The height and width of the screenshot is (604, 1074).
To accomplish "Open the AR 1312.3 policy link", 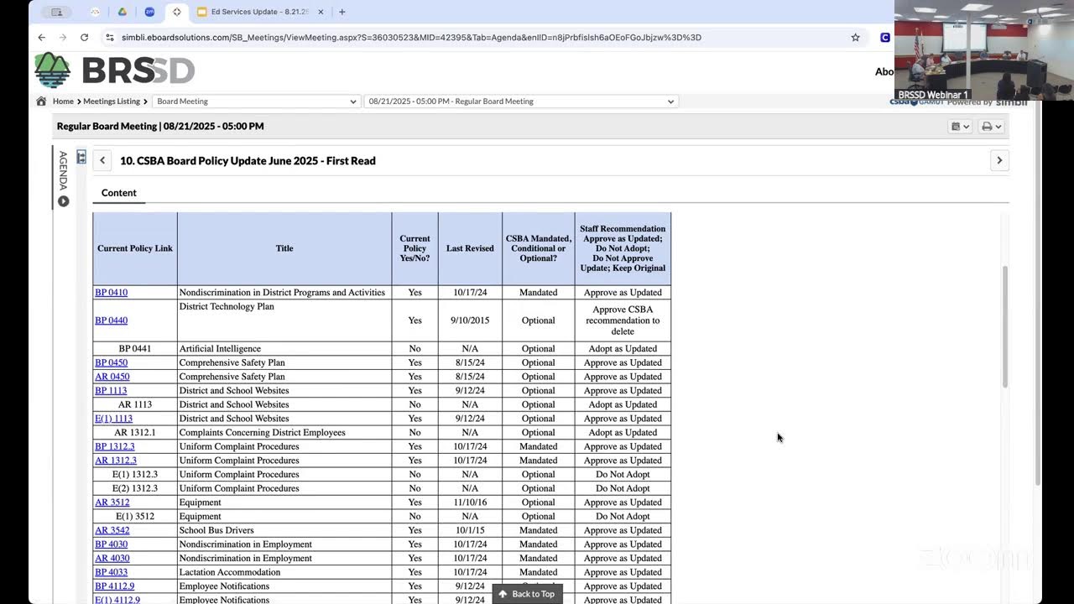I will click(115, 461).
